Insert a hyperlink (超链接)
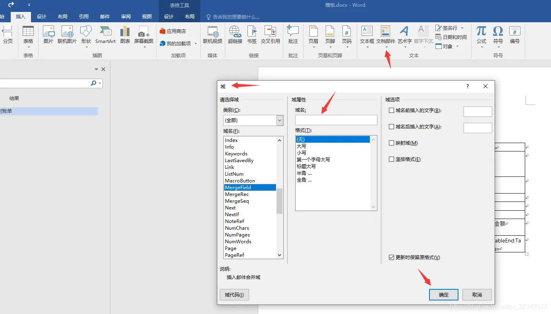Image resolution: width=551 pixels, height=314 pixels. point(235,35)
